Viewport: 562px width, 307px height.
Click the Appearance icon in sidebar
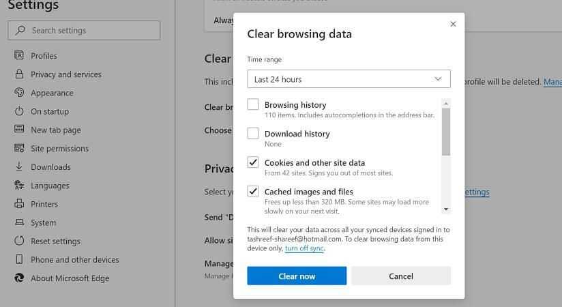tap(18, 93)
